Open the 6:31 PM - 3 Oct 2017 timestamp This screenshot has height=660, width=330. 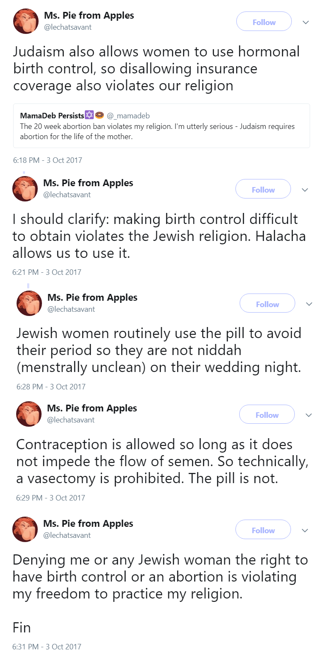(x=47, y=647)
